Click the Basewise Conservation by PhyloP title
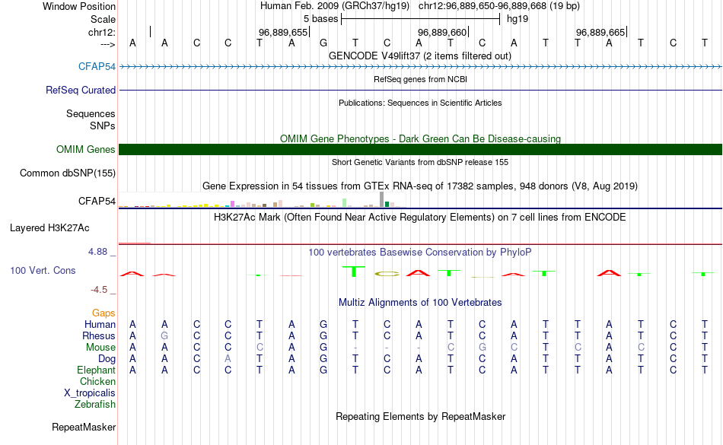Screen dimensions: 723x445 420,252
